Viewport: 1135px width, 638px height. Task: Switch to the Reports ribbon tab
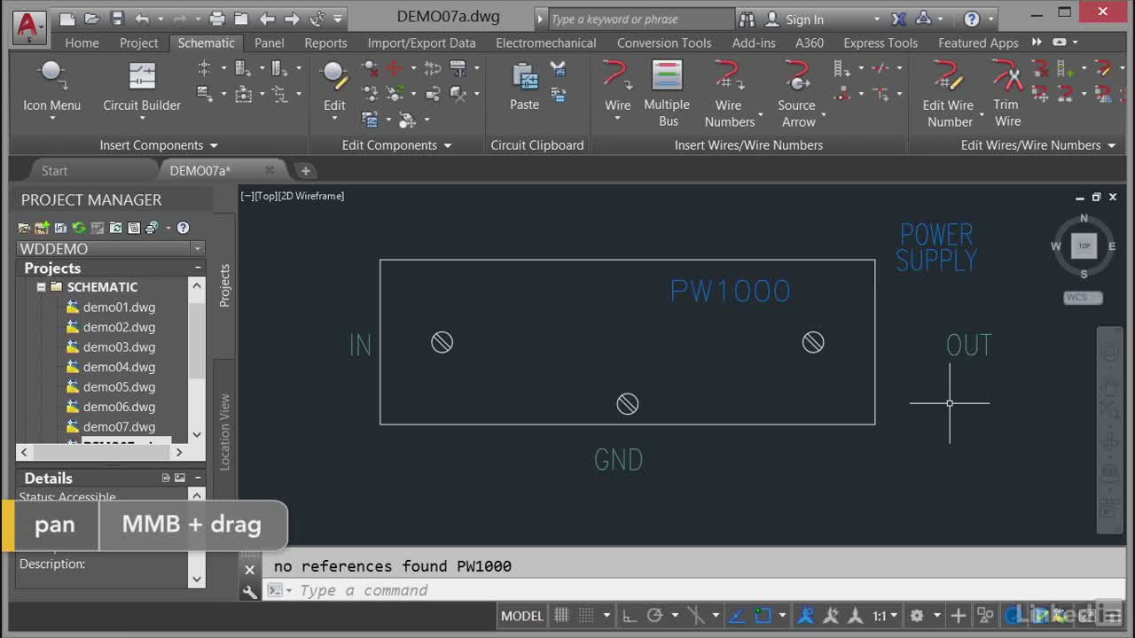tap(325, 43)
